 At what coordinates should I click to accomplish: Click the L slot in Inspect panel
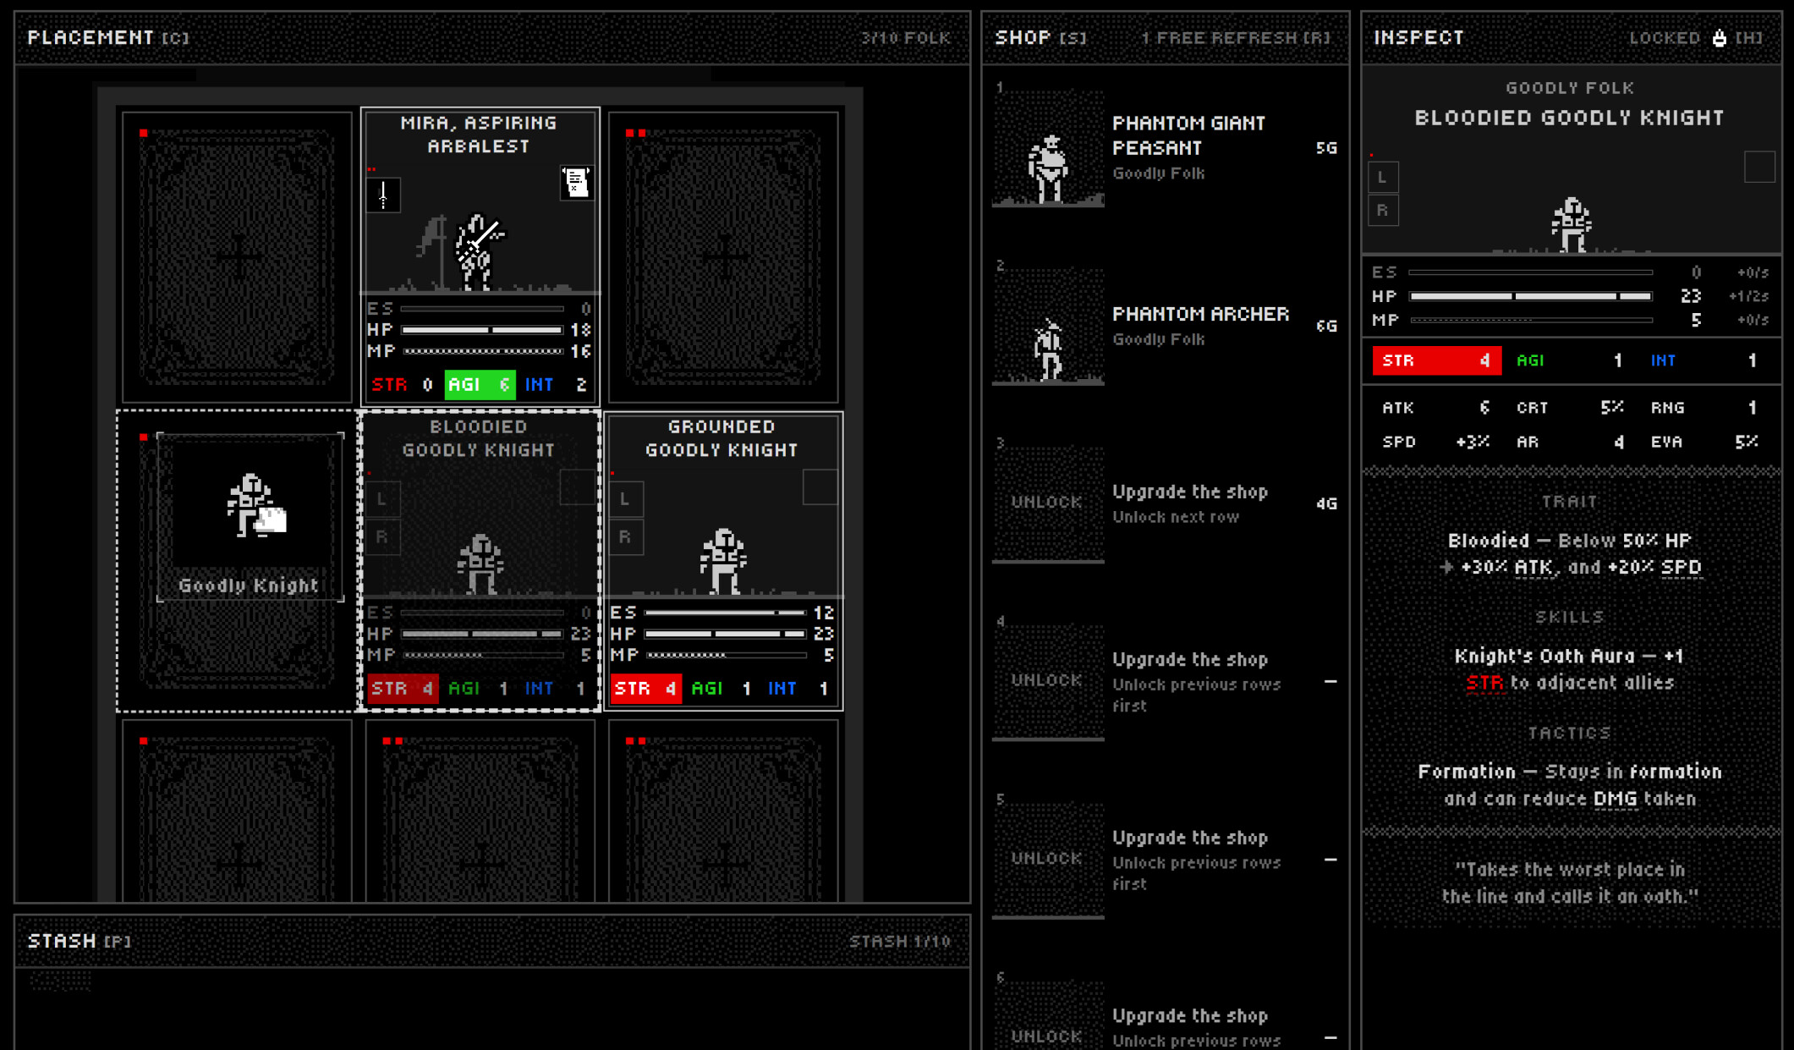[x=1383, y=178]
